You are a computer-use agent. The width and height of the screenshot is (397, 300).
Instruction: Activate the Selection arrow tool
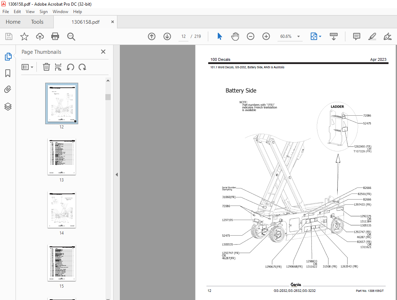220,36
